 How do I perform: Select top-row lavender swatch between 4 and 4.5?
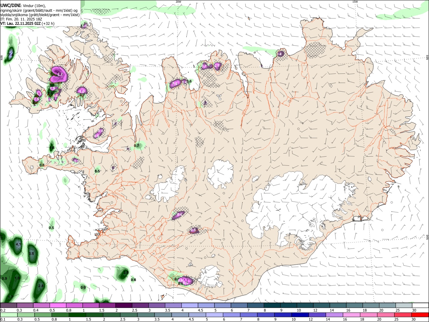coord(189,305)
